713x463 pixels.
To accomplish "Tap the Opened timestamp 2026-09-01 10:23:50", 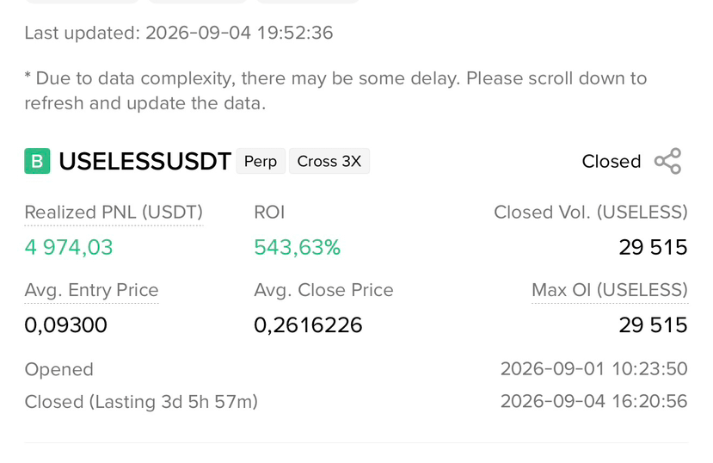I will pyautogui.click(x=594, y=369).
